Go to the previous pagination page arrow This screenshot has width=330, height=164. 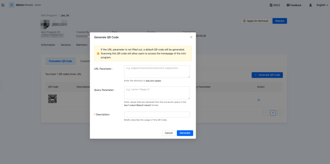click(x=266, y=113)
